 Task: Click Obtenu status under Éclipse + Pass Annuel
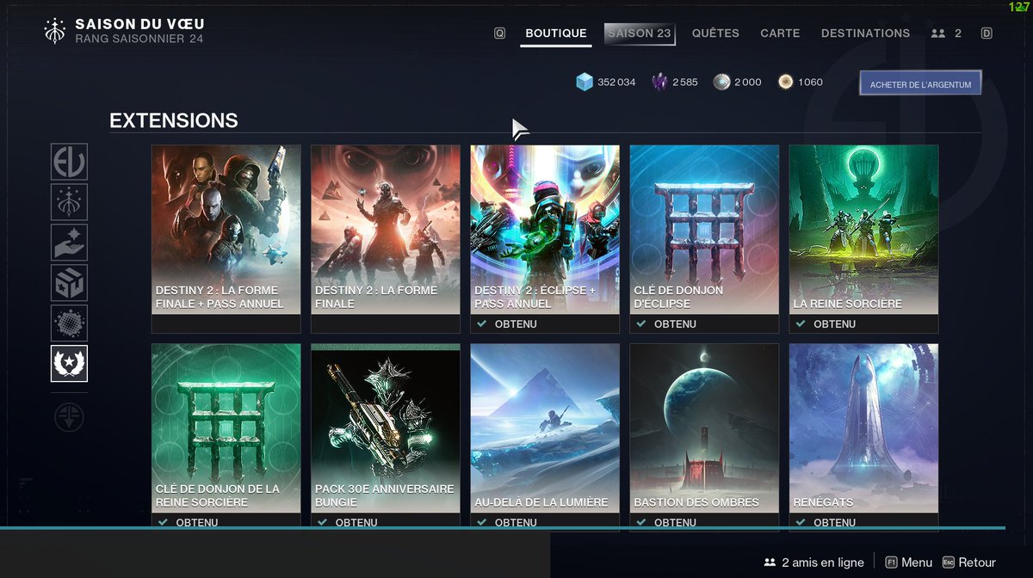(516, 324)
